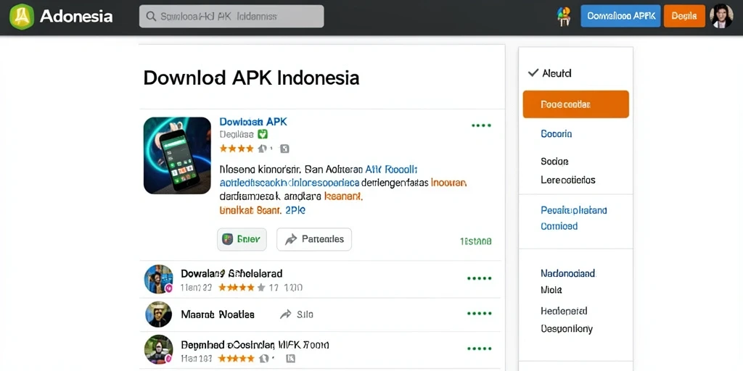Click the green verified badge under app title
The height and width of the screenshot is (371, 743).
(x=262, y=134)
